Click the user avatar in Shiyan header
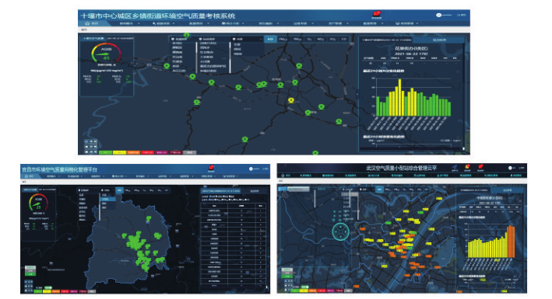The width and height of the screenshot is (552, 299). click(x=438, y=15)
